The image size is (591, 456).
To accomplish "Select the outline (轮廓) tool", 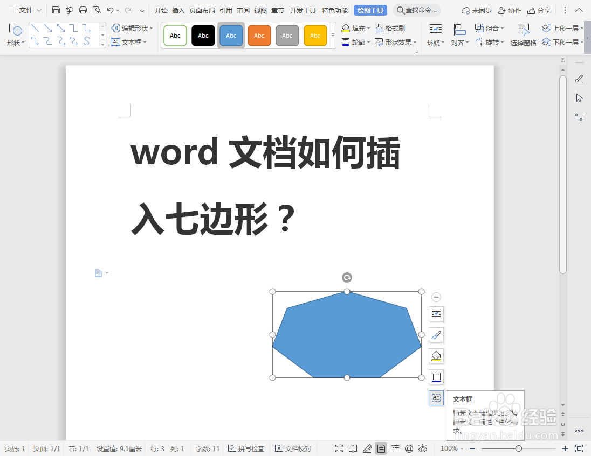I will coord(357,42).
